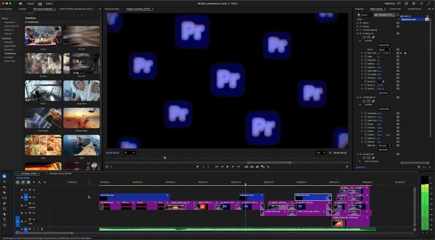This screenshot has height=240, width=435.
Task: Open the Program monitor settings wrench
Action: 330,153
